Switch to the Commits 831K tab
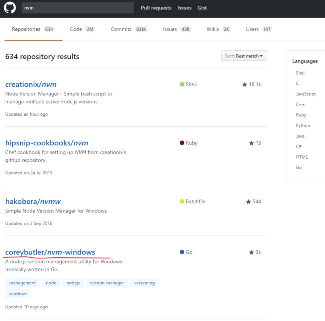 coord(129,29)
